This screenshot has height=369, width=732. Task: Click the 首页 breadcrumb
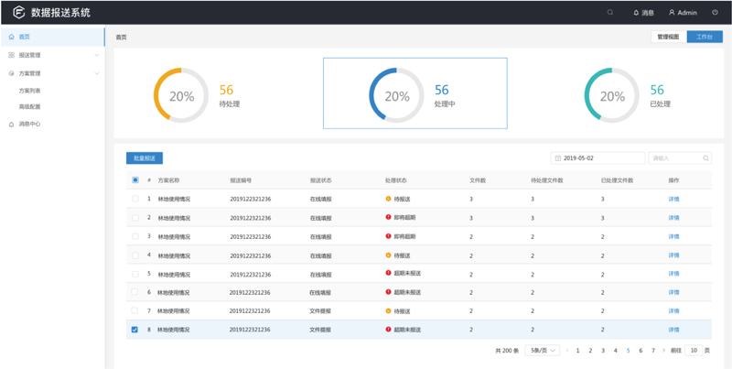(x=121, y=38)
